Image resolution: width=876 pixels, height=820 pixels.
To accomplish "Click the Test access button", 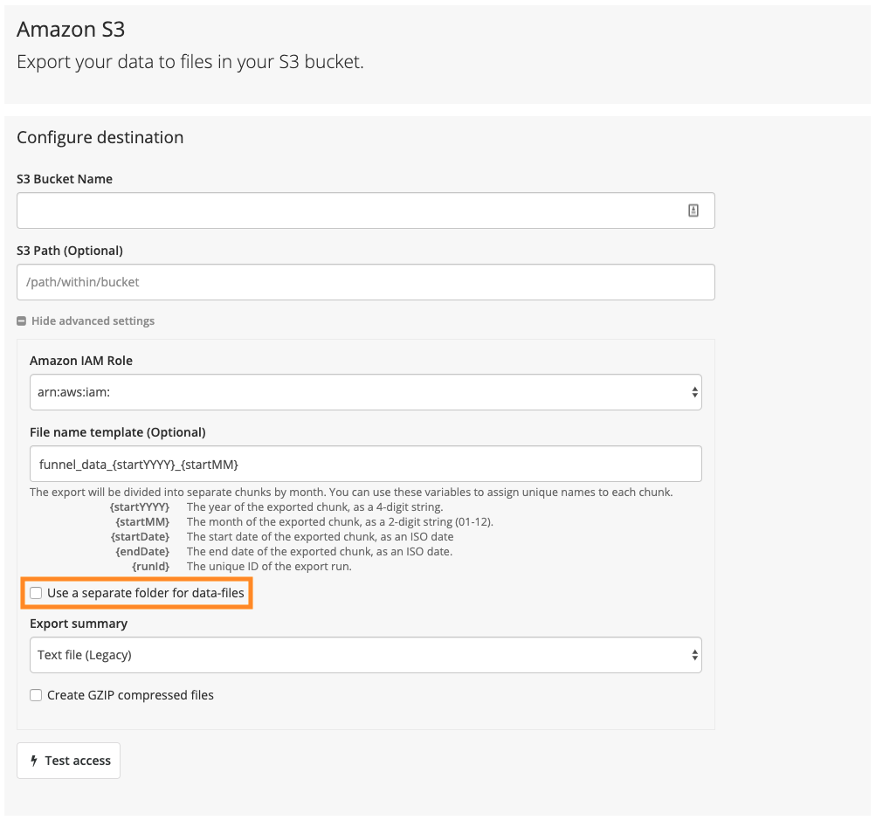I will (x=69, y=761).
